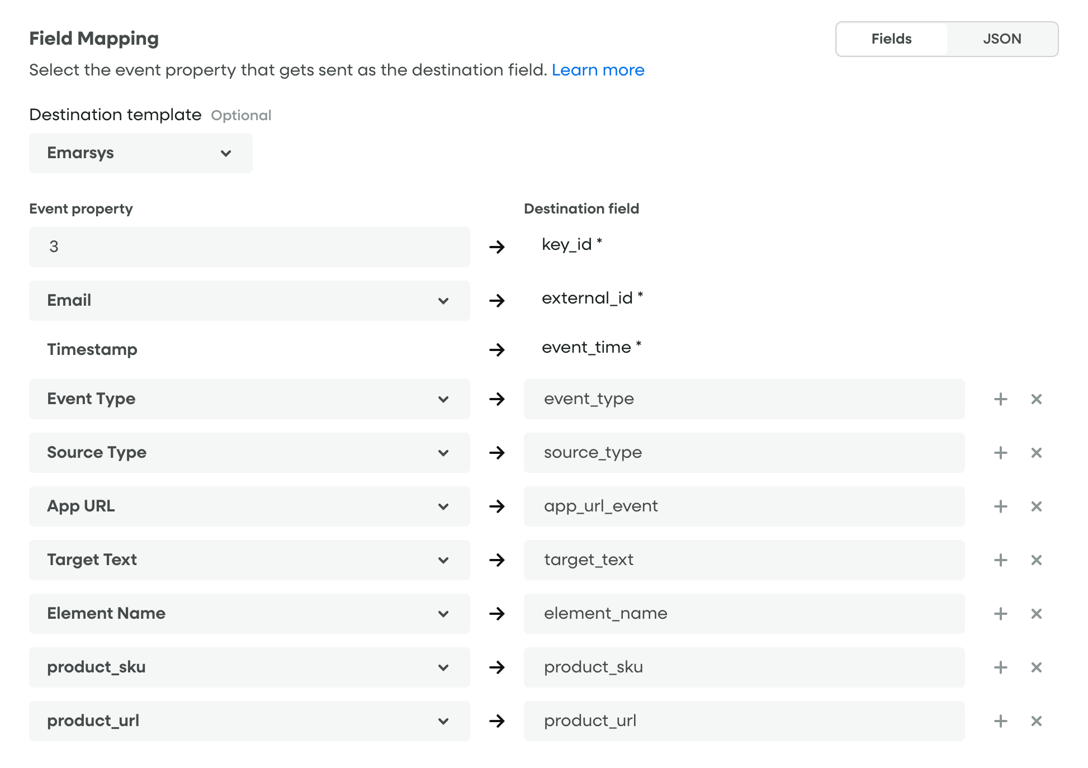Expand the product_sku property dropdown

pyautogui.click(x=249, y=667)
